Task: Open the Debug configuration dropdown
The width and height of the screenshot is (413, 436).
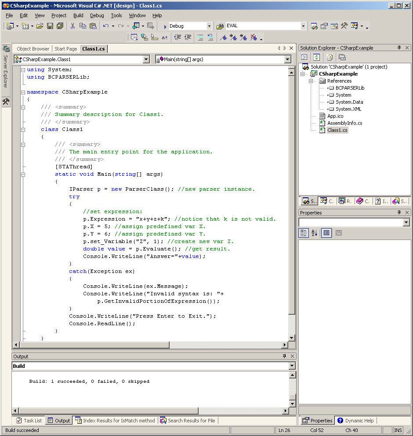Action: point(209,26)
